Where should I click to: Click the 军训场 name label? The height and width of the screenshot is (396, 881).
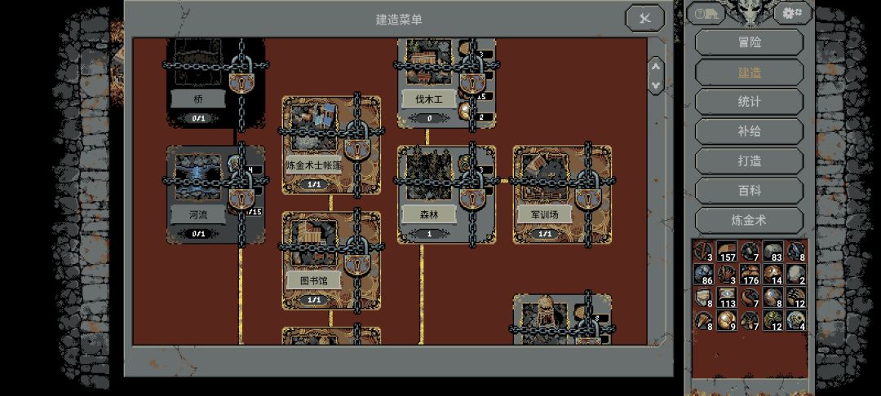point(544,215)
